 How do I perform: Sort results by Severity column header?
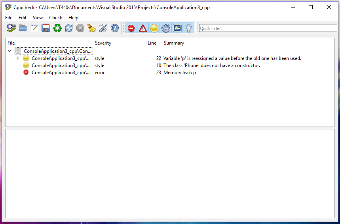click(120, 43)
